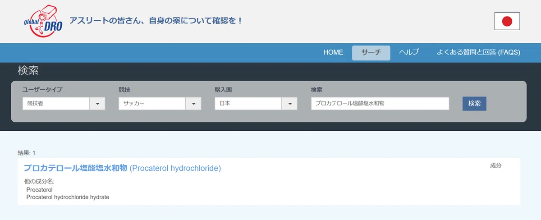The width and height of the screenshot is (541, 220).
Task: Click the Procaterol hydrochloride English name
Action: tap(175, 169)
